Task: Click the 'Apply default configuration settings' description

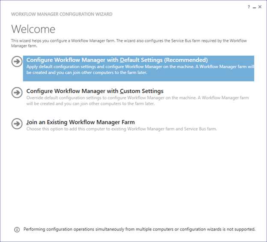Action: pos(140,70)
